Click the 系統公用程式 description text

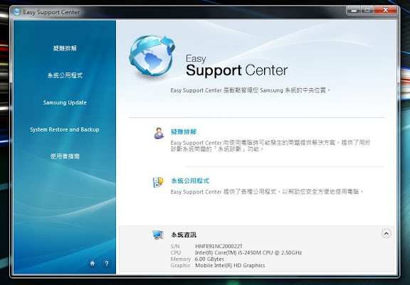pos(267,192)
